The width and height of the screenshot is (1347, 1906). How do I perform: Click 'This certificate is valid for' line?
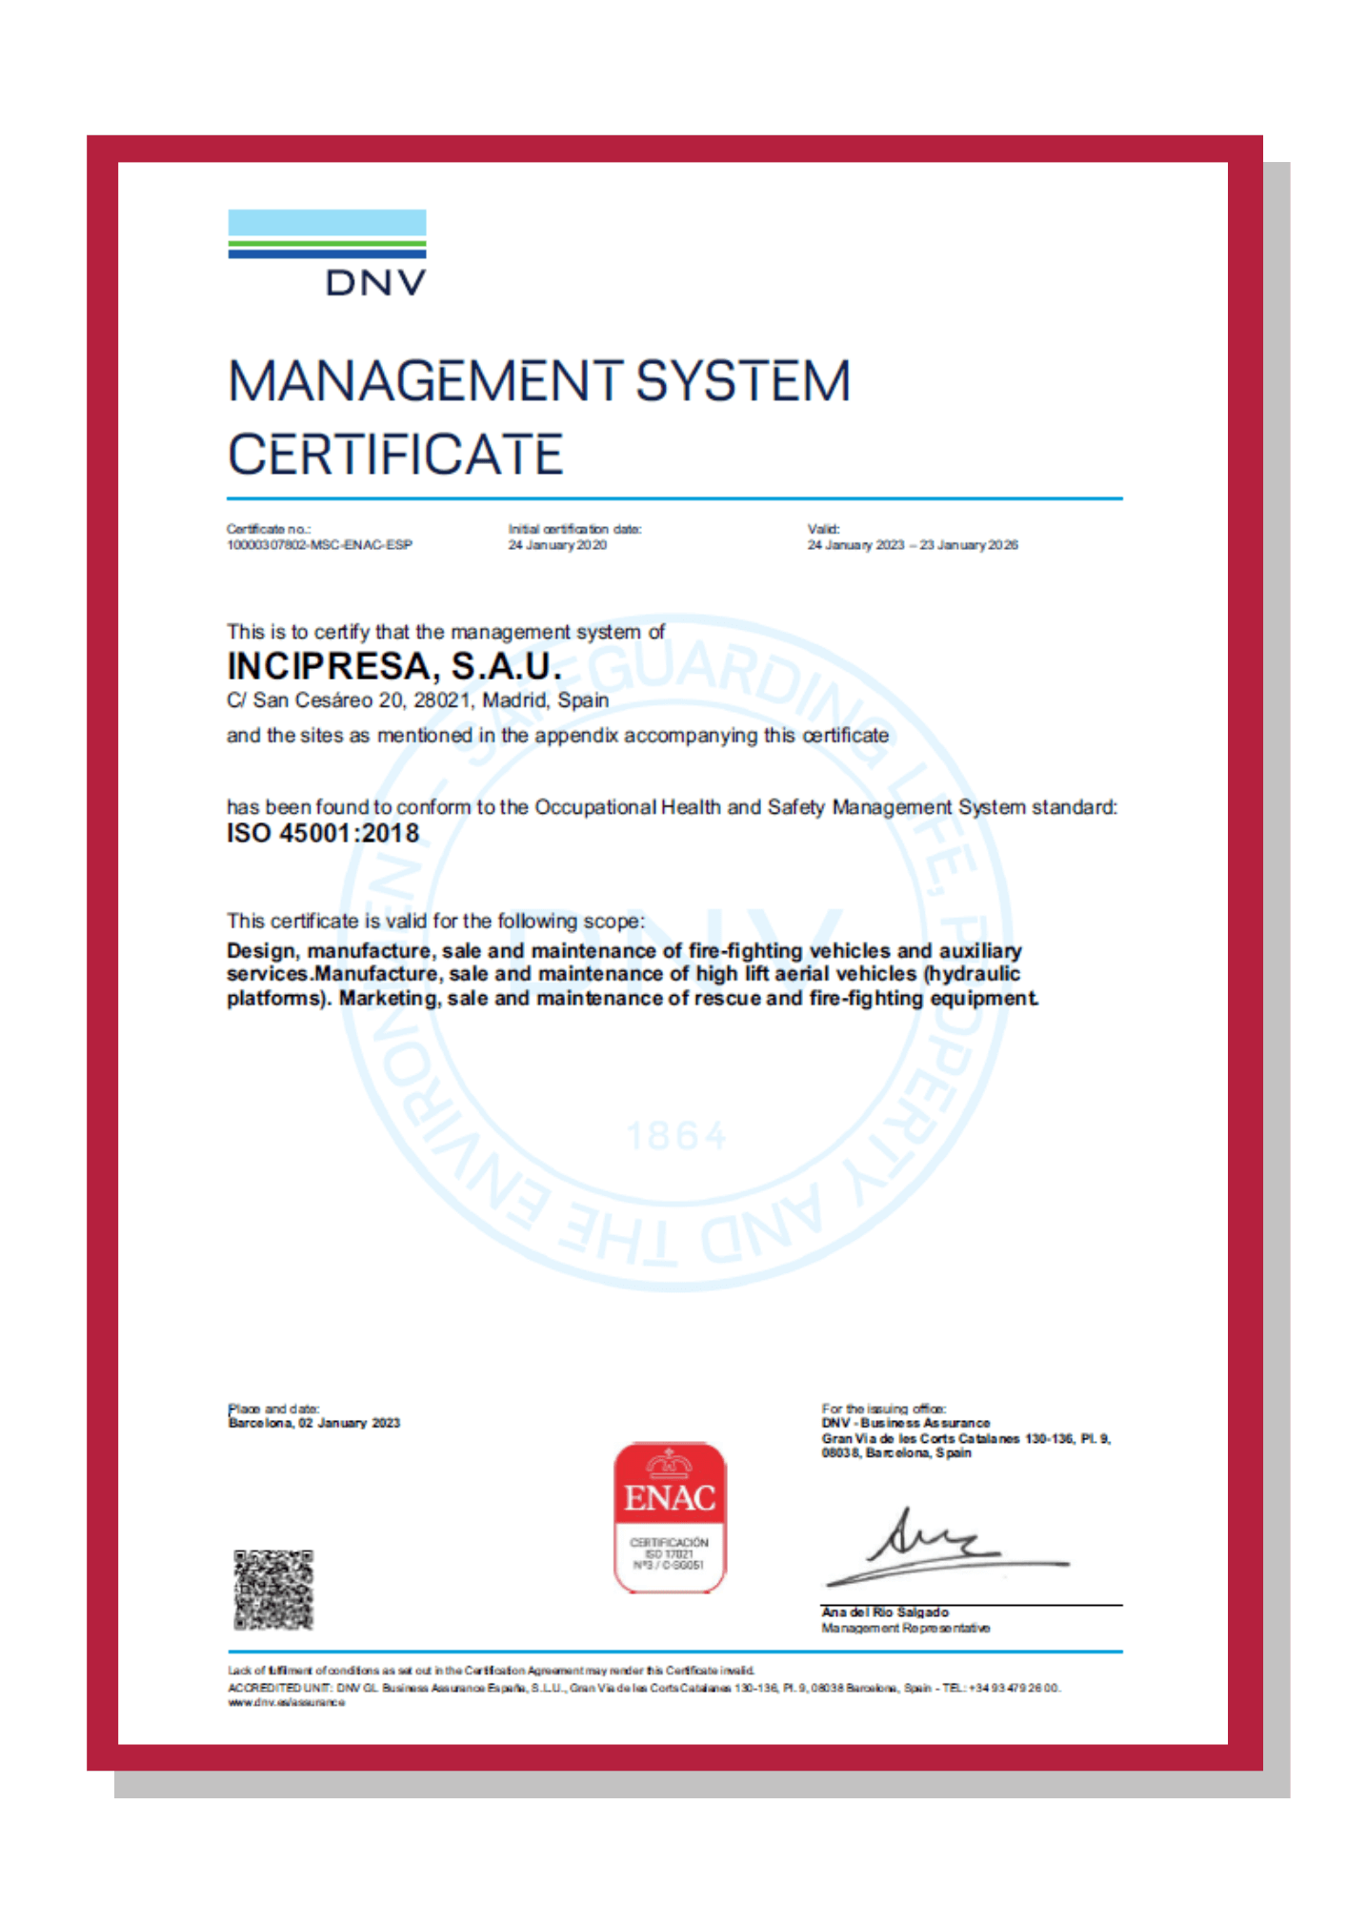435,922
